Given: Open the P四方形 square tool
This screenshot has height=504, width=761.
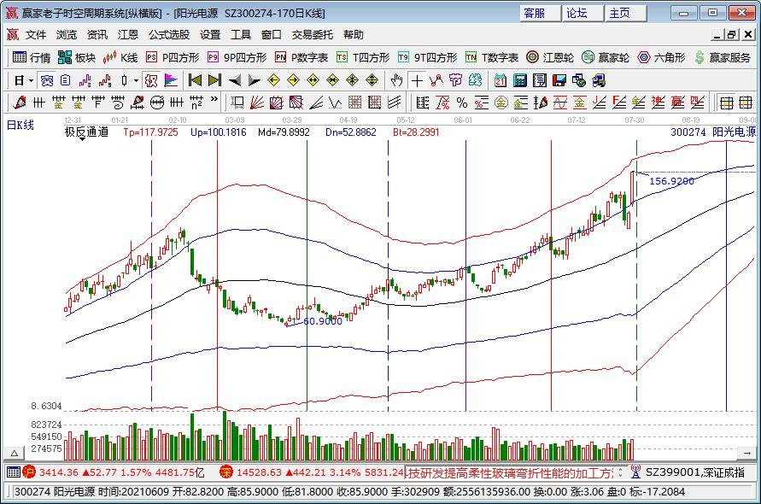Looking at the screenshot, I should (x=172, y=57).
